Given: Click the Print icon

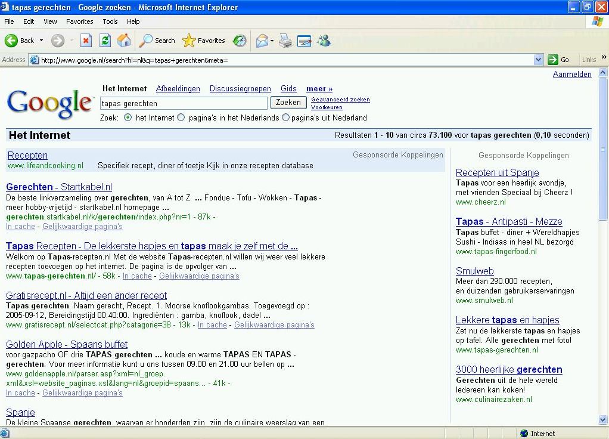Looking at the screenshot, I should [285, 41].
